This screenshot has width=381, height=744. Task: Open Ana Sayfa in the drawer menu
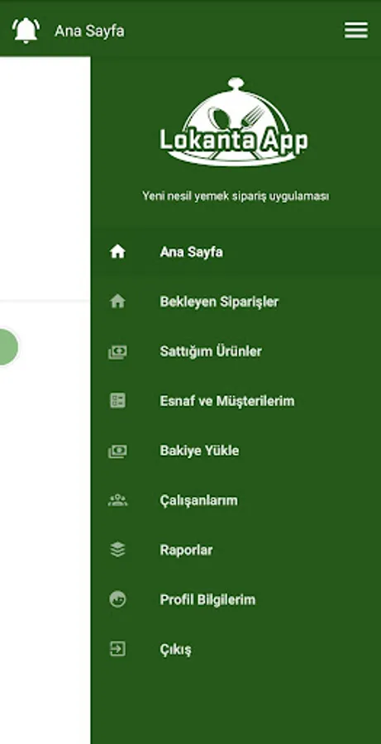coord(236,252)
